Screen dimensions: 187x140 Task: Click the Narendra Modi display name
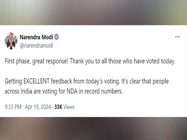pos(36,37)
